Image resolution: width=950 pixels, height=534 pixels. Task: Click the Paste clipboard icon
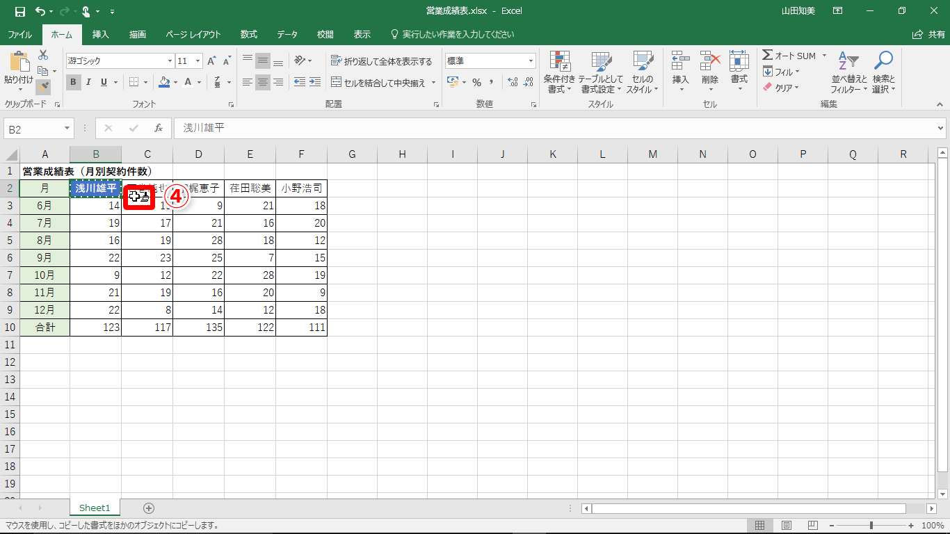[x=19, y=63]
